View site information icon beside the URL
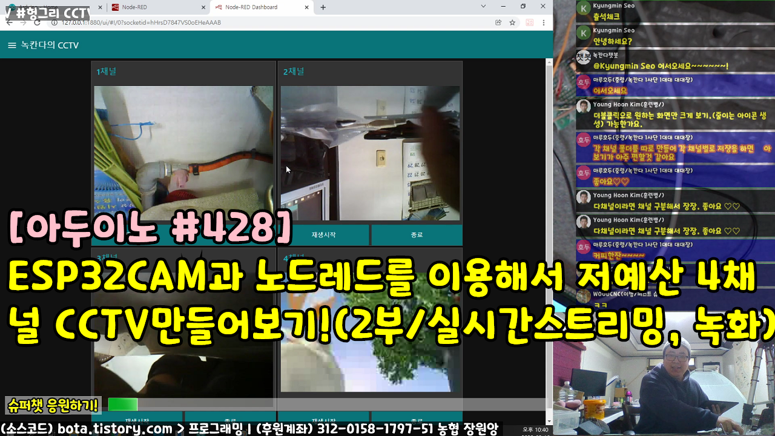The image size is (775, 436). coord(54,22)
